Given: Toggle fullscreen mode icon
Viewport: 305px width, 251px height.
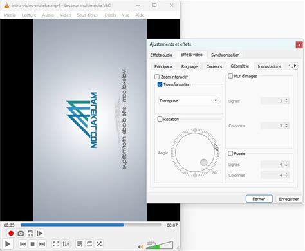Looking at the screenshot, I should click(56, 244).
